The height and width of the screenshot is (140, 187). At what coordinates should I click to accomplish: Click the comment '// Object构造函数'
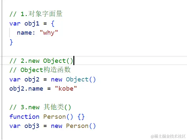tap(40, 70)
